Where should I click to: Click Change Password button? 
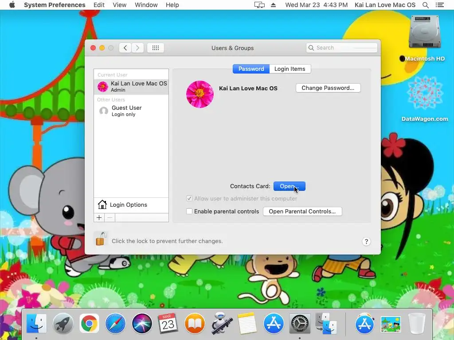coord(328,88)
